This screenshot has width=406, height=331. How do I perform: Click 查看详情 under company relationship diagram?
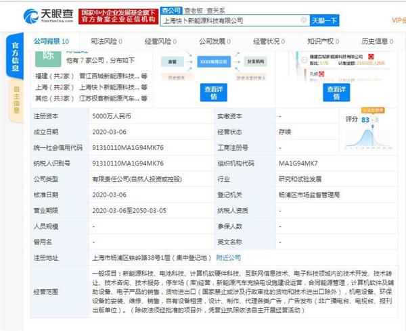[x=214, y=93]
